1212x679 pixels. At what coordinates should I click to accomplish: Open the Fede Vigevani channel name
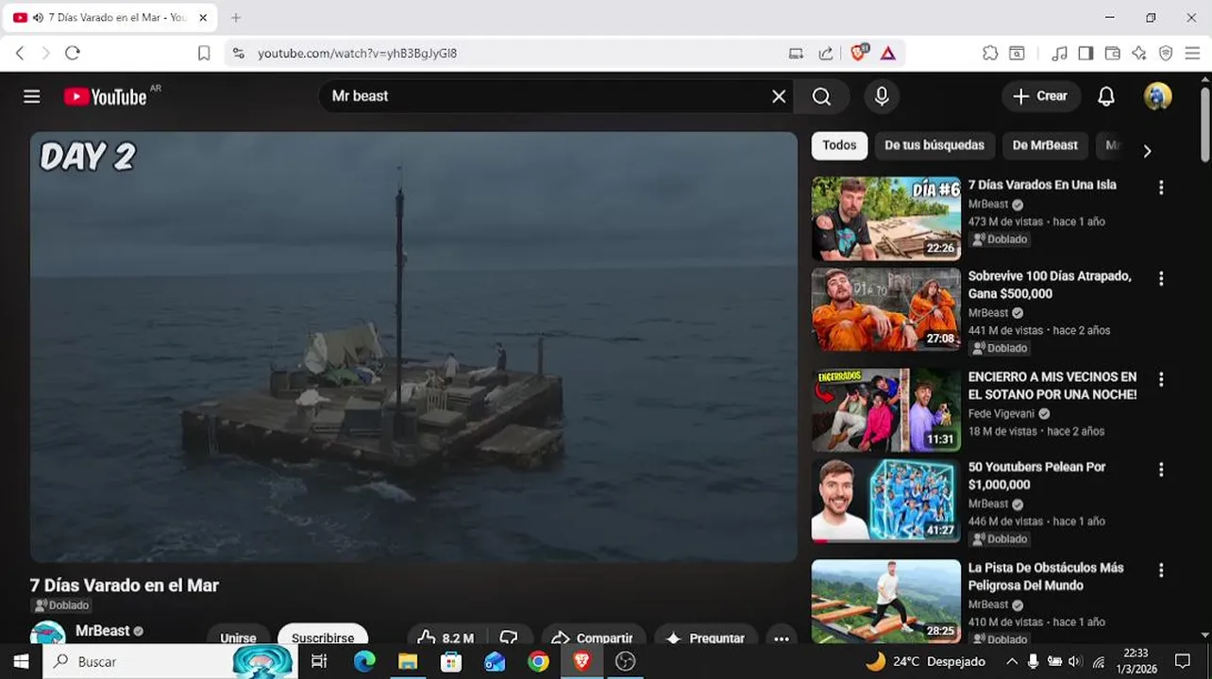tap(1002, 413)
